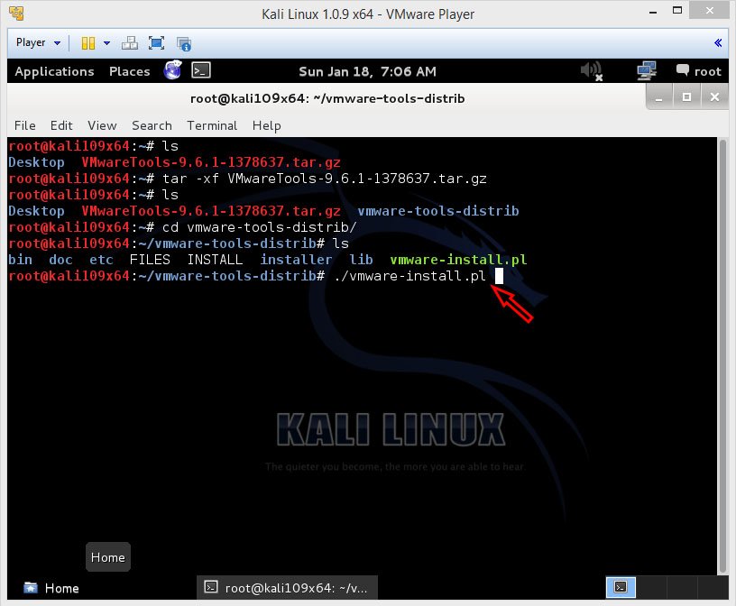This screenshot has width=736, height=606.
Task: Click the typed ./vmware-install.pl command
Action: [409, 276]
